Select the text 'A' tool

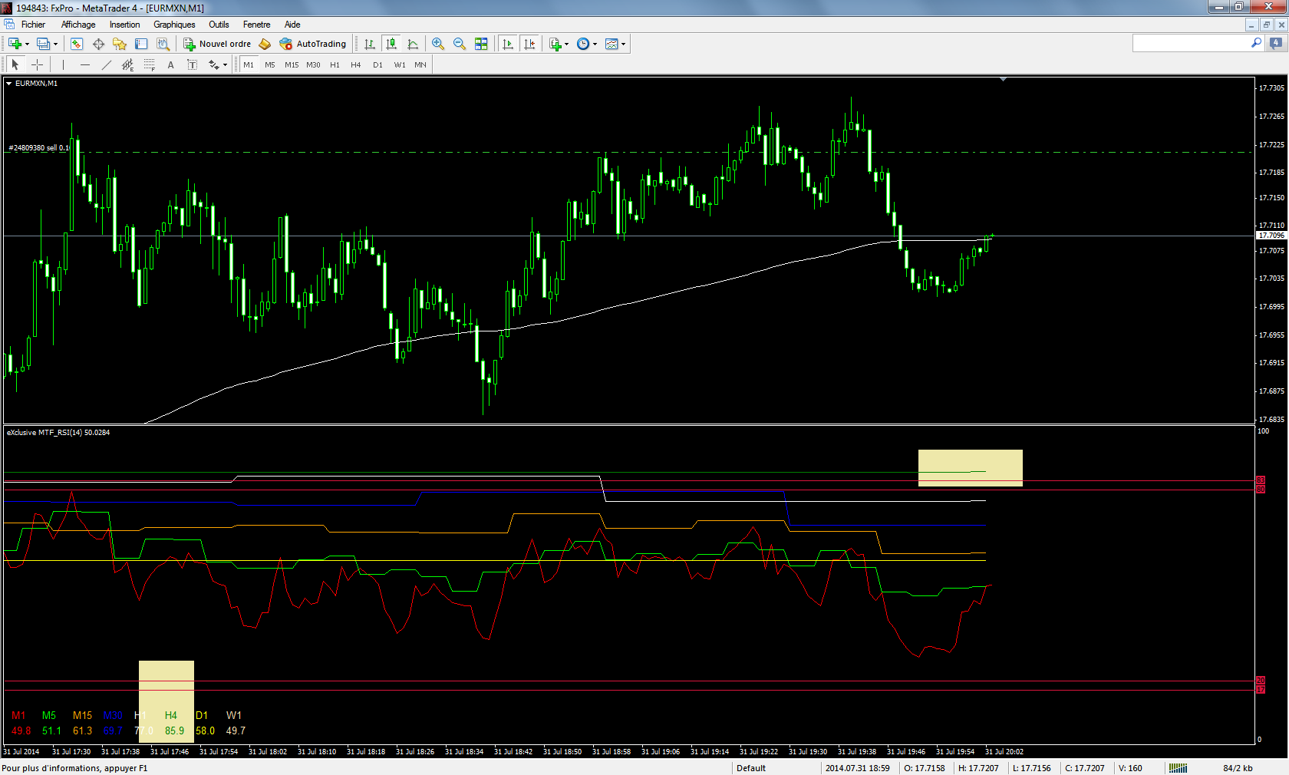coord(170,64)
